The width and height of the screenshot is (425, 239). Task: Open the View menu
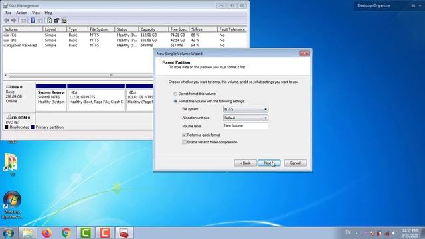click(36, 13)
